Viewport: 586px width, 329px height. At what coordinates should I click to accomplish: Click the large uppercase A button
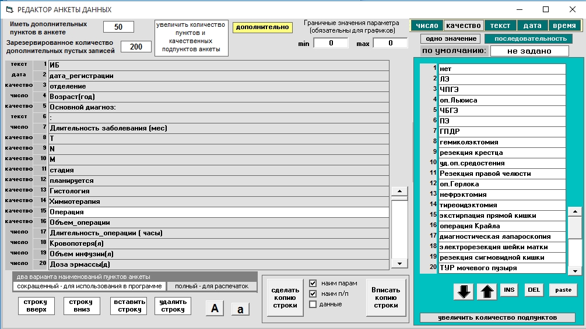(215, 308)
